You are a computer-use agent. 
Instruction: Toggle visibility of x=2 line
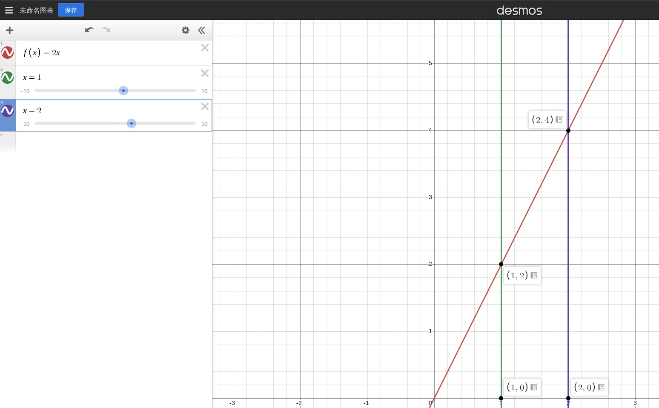coord(8,111)
